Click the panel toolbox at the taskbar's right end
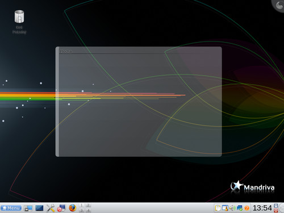Screen dimensions: 284x213 [x=282, y=208]
